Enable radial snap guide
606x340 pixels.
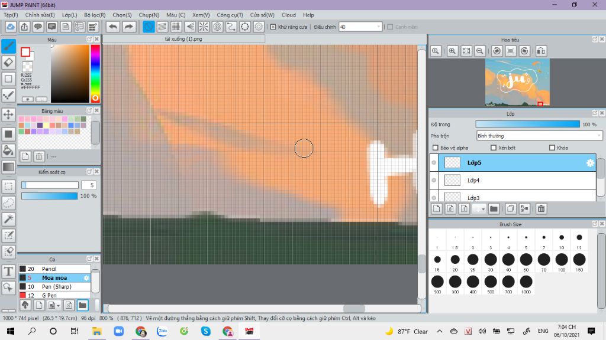[204, 27]
